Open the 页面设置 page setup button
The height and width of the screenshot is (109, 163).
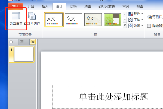click(16, 19)
